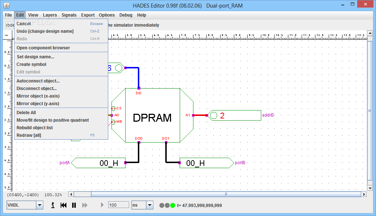
Task: Select Open component browser
Action: coord(61,48)
